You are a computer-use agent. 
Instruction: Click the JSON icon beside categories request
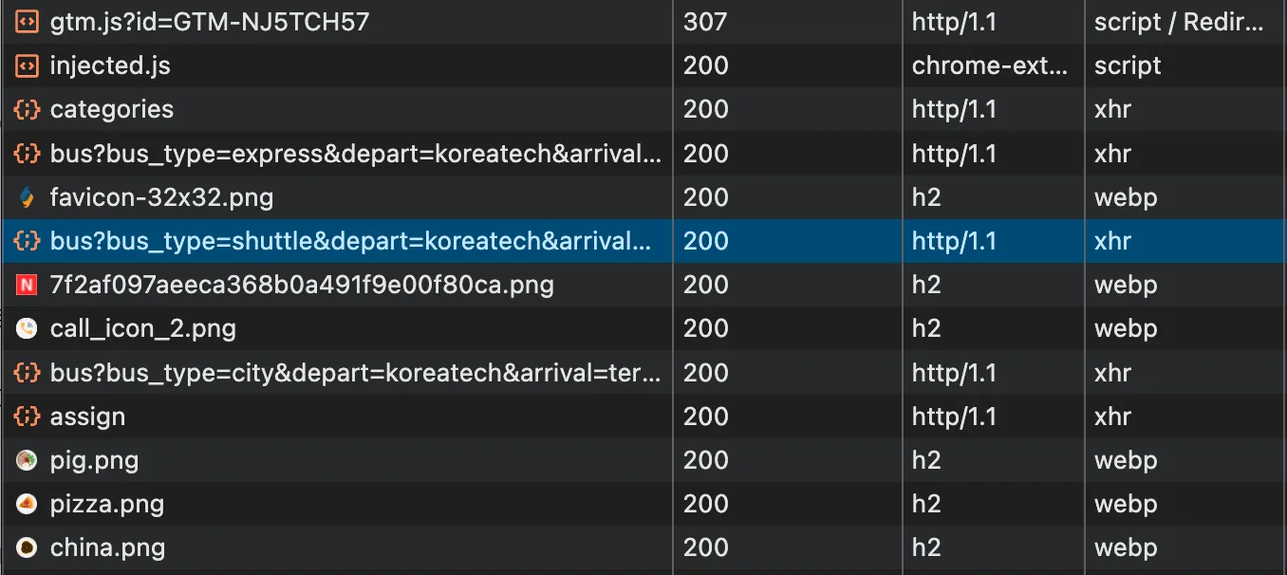coord(27,110)
